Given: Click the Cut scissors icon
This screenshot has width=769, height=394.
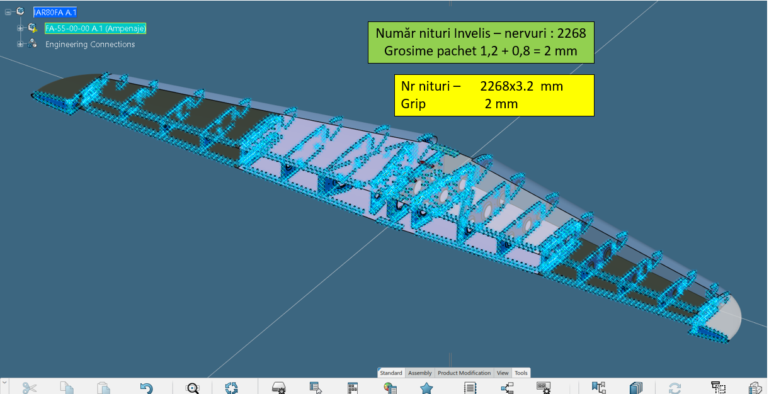Looking at the screenshot, I should pos(29,388).
